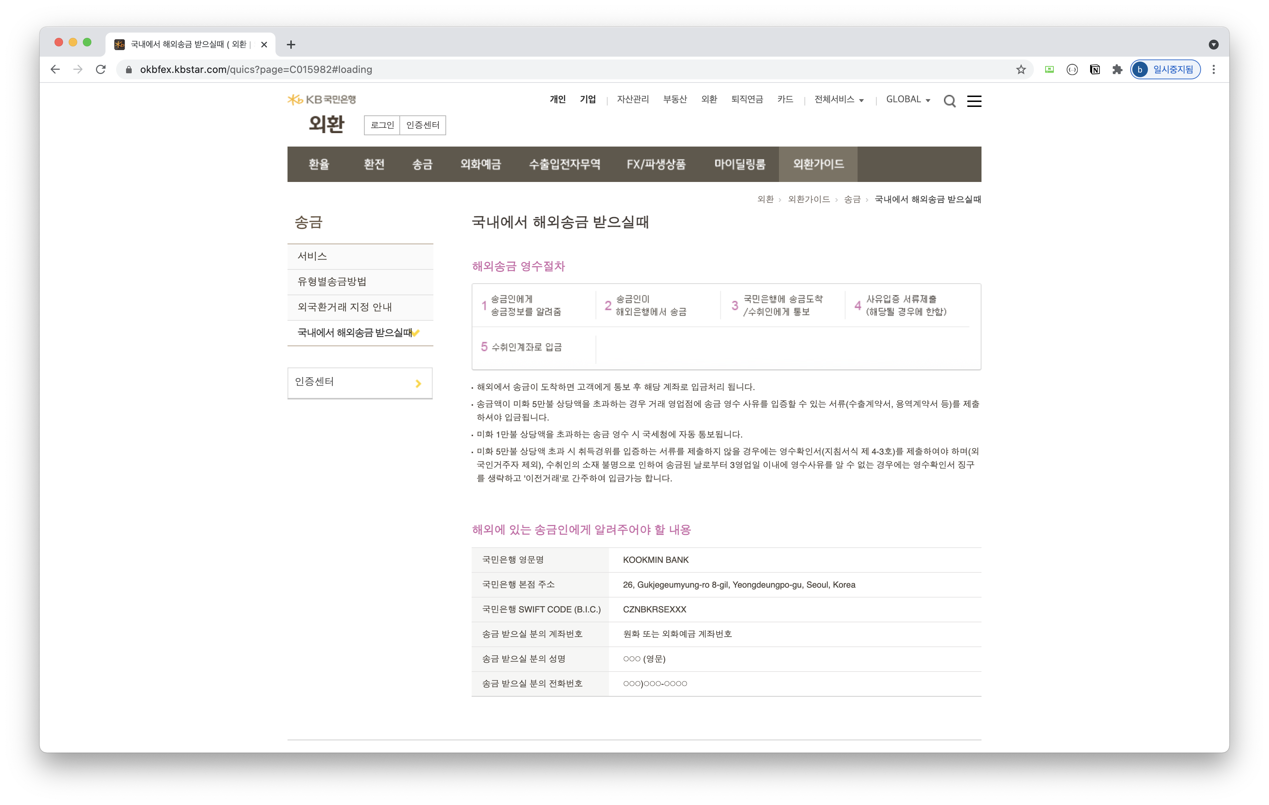The image size is (1269, 805).
Task: Expand the GLOBAL language dropdown
Action: coord(907,99)
